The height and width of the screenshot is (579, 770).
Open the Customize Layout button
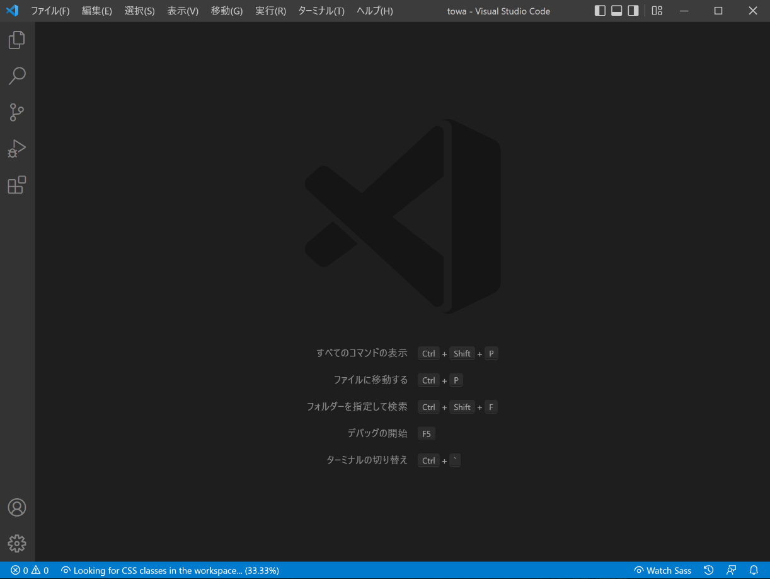pyautogui.click(x=657, y=11)
